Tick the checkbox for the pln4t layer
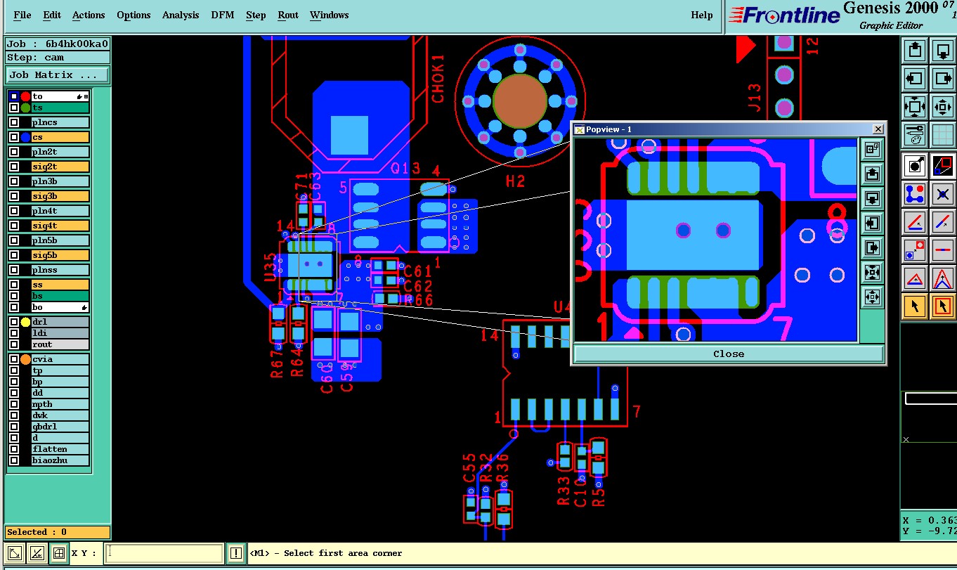Screen dimensions: 957x570 [x=14, y=211]
